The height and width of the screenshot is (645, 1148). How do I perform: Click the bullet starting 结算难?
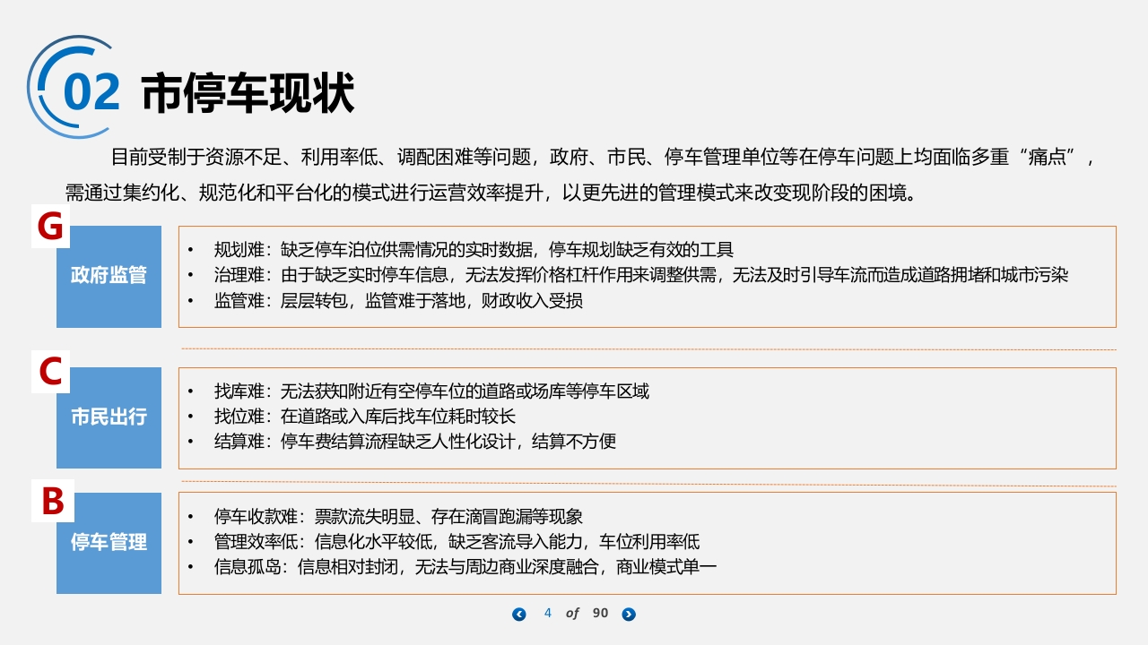click(x=415, y=442)
